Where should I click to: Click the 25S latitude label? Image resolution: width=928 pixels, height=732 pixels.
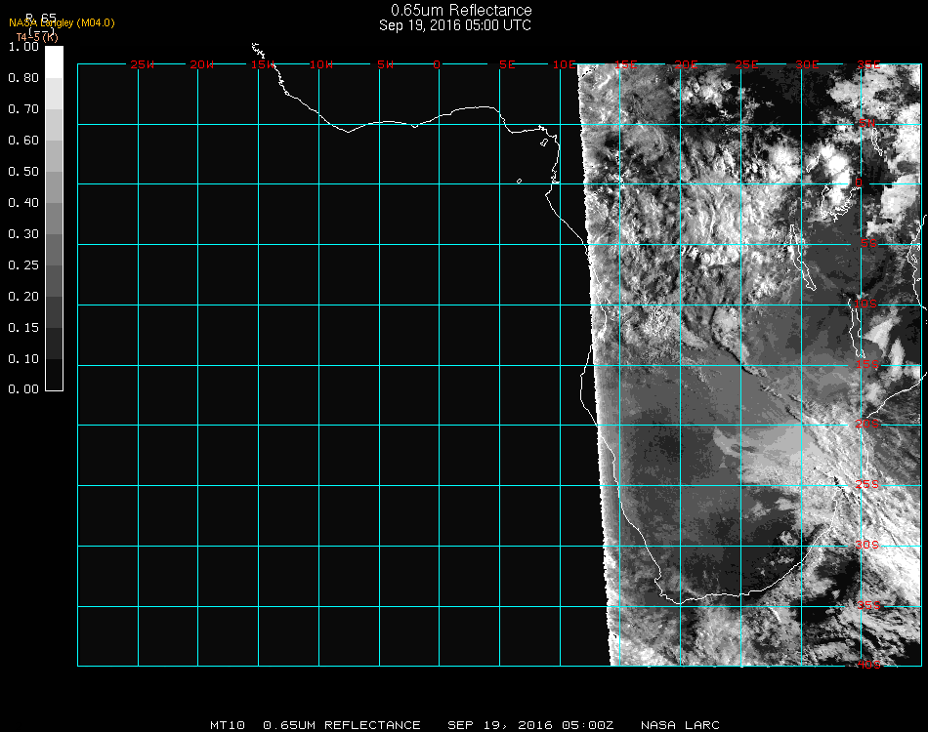[x=866, y=484]
